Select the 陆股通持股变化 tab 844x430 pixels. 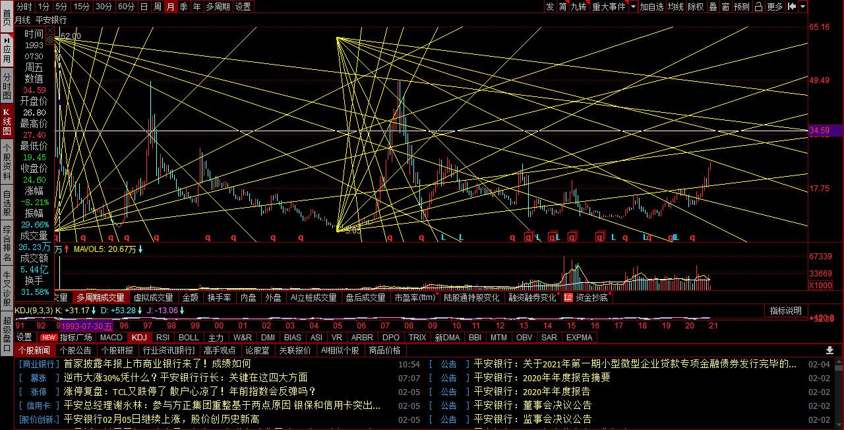click(471, 297)
